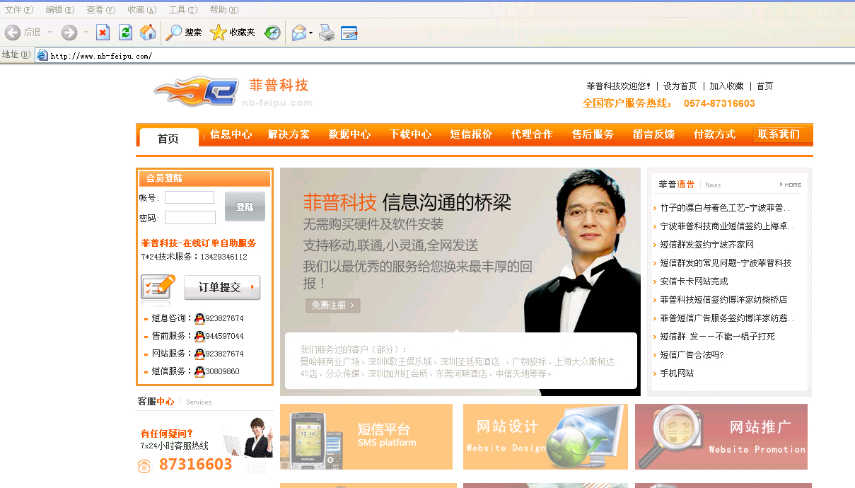Expand the Mail icon dropdown arrow
855x488 pixels.
310,33
